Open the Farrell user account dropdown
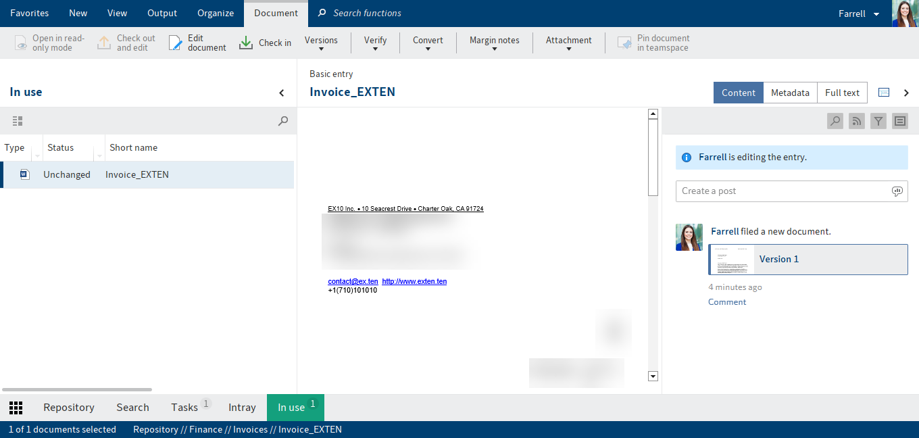 tap(859, 14)
